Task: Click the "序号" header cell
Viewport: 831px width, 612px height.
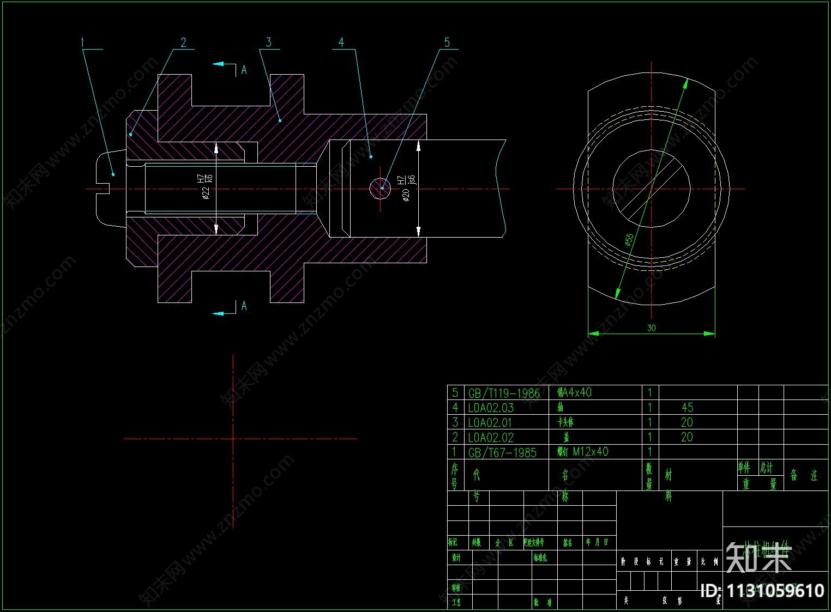Action: pos(455,476)
